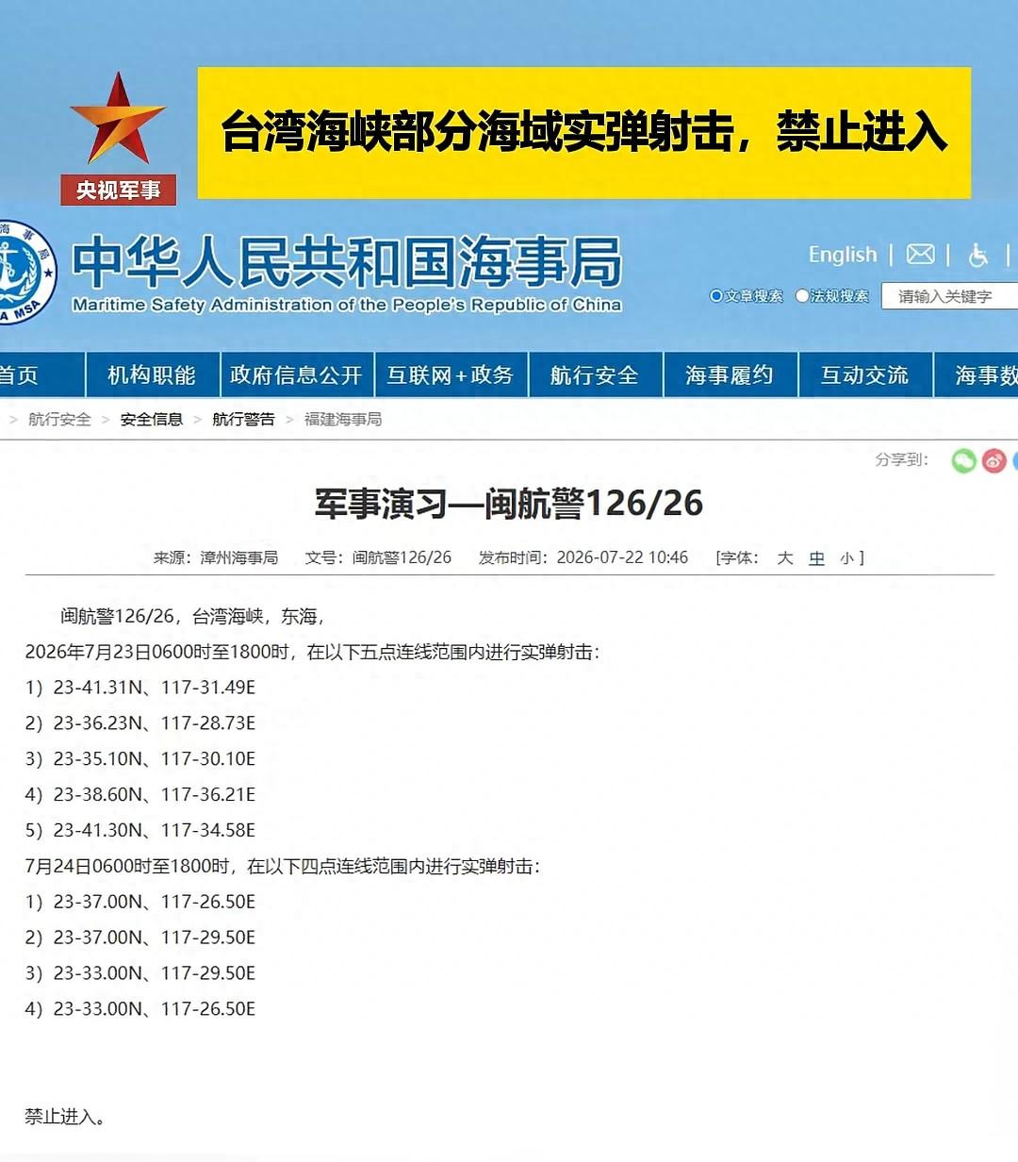Click the document number 闽航警126/26 in metadata

point(402,558)
